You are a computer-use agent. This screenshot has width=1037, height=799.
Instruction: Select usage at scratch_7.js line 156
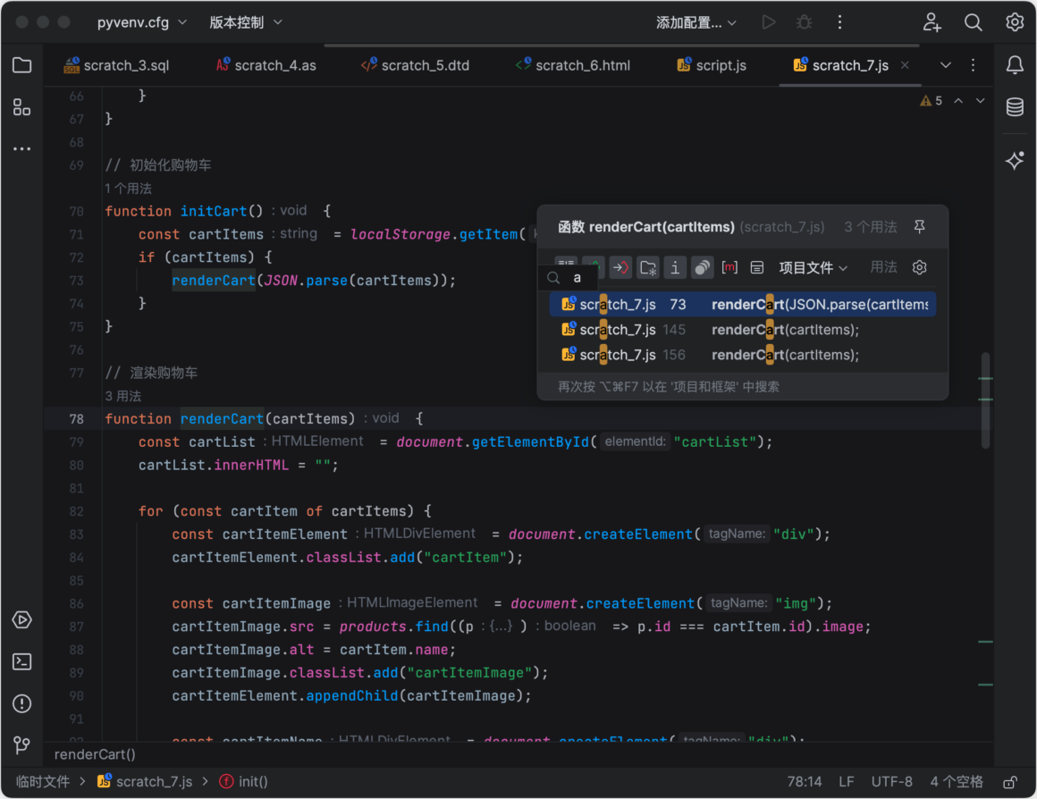click(743, 355)
